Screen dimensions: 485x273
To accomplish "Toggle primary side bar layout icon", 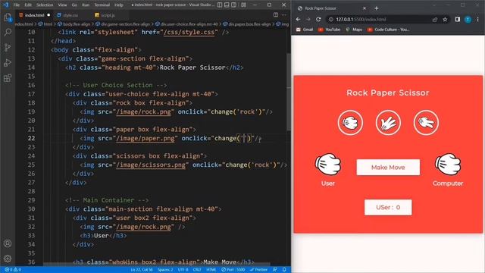I will pyautogui.click(x=220, y=5).
